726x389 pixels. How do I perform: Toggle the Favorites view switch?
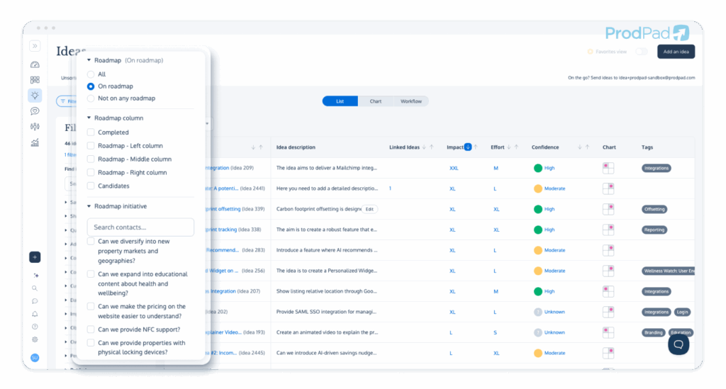point(641,51)
